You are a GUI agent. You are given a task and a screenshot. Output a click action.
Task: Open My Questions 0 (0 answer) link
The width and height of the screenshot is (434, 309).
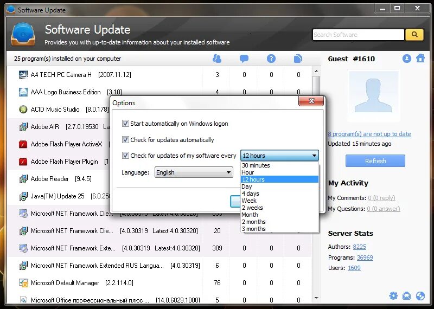pos(384,209)
